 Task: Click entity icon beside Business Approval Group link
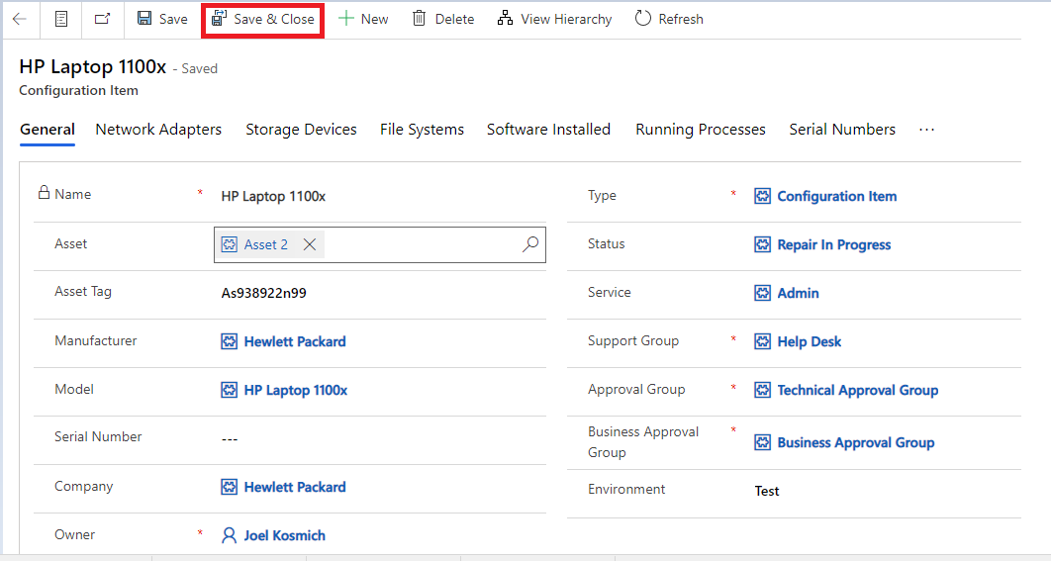coord(762,442)
